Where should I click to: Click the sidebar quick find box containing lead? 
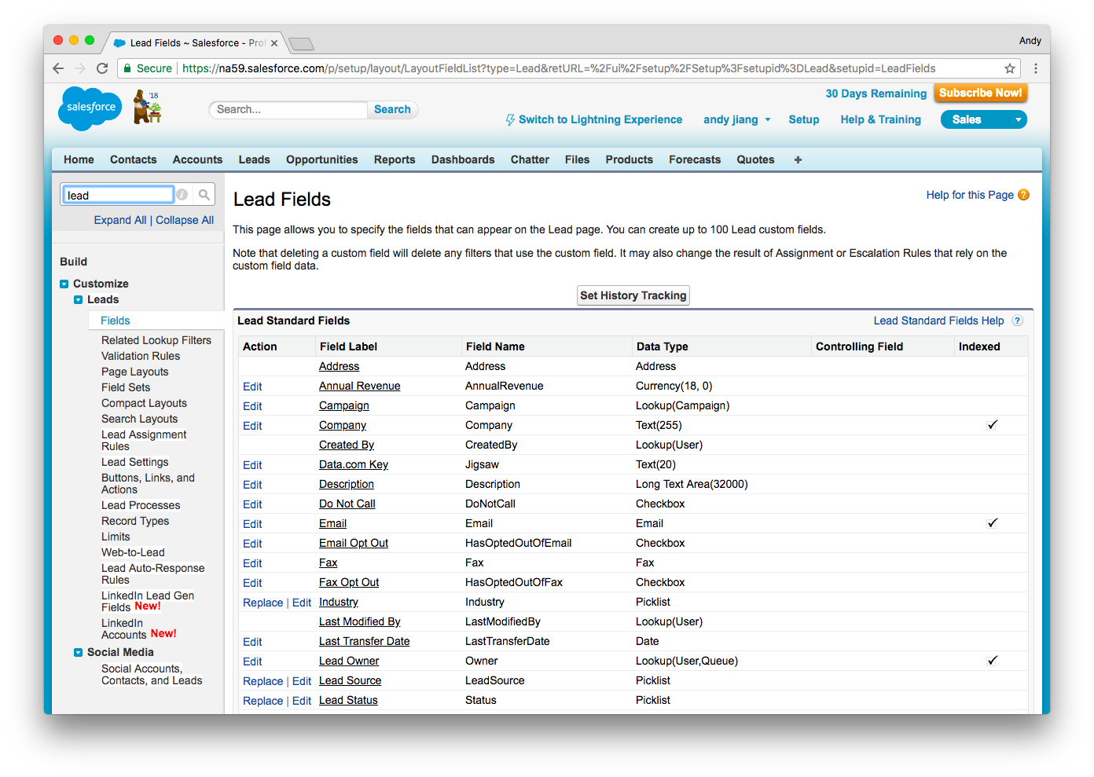pos(117,195)
